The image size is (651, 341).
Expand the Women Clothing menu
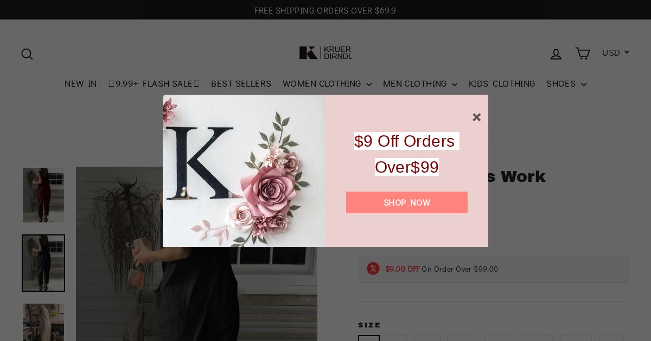(327, 84)
